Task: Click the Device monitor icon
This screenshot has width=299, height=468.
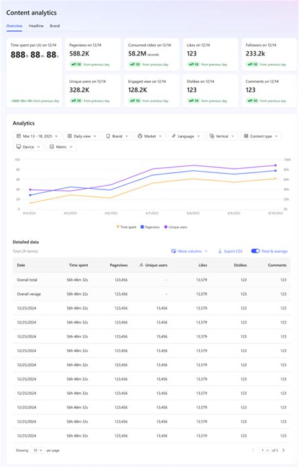Action: 18,147
